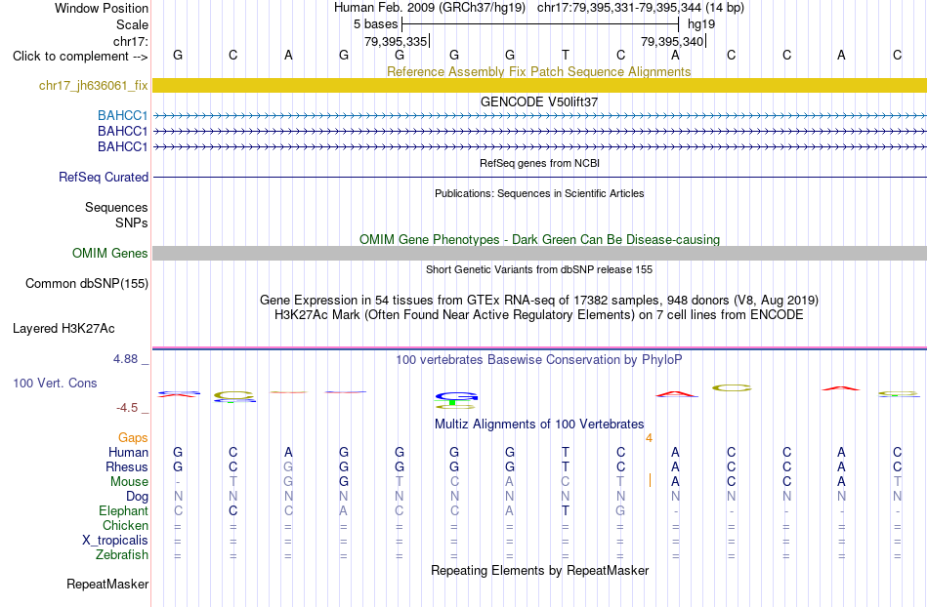Click the T base in the chr17 sequence row
This screenshot has width=928, height=607.
click(566, 55)
